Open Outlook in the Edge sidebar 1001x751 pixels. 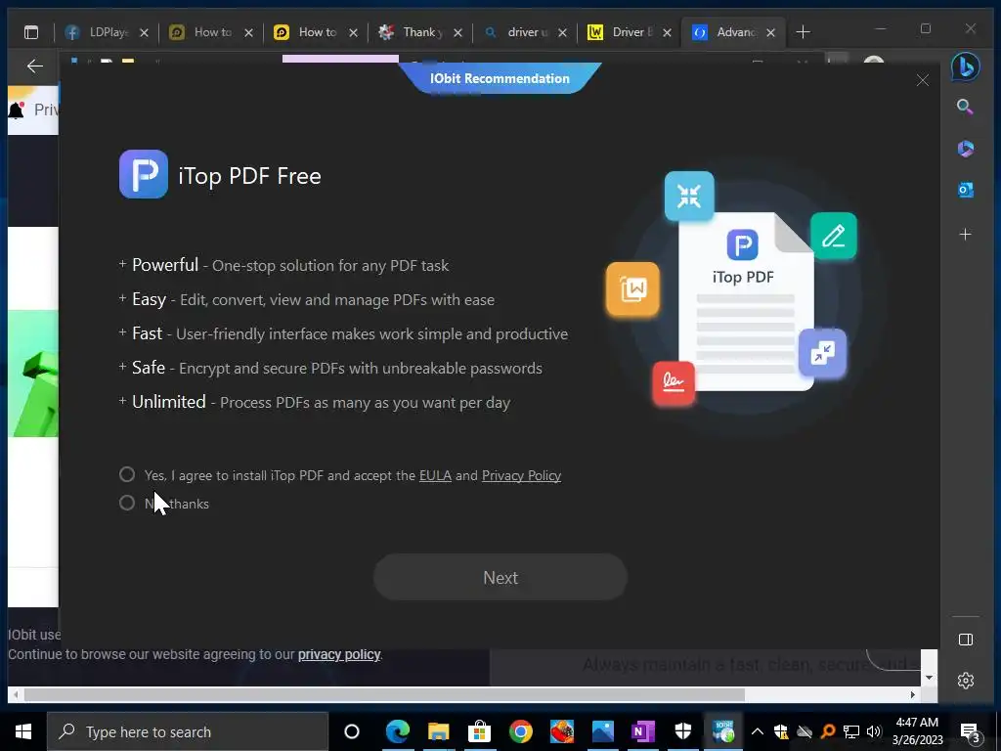965,190
